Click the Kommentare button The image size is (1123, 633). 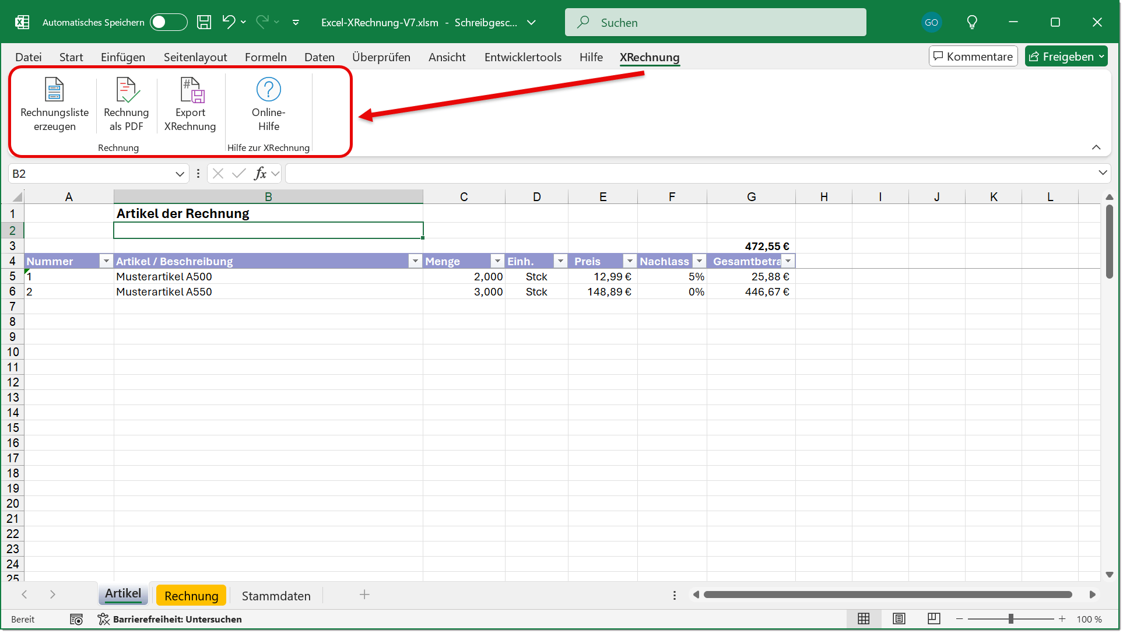pyautogui.click(x=973, y=57)
